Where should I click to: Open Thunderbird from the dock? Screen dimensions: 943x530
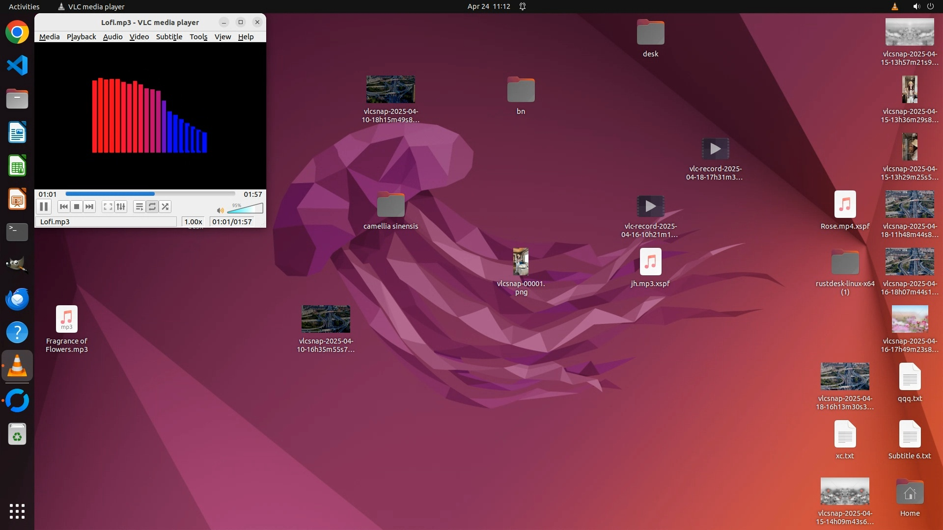click(x=17, y=299)
